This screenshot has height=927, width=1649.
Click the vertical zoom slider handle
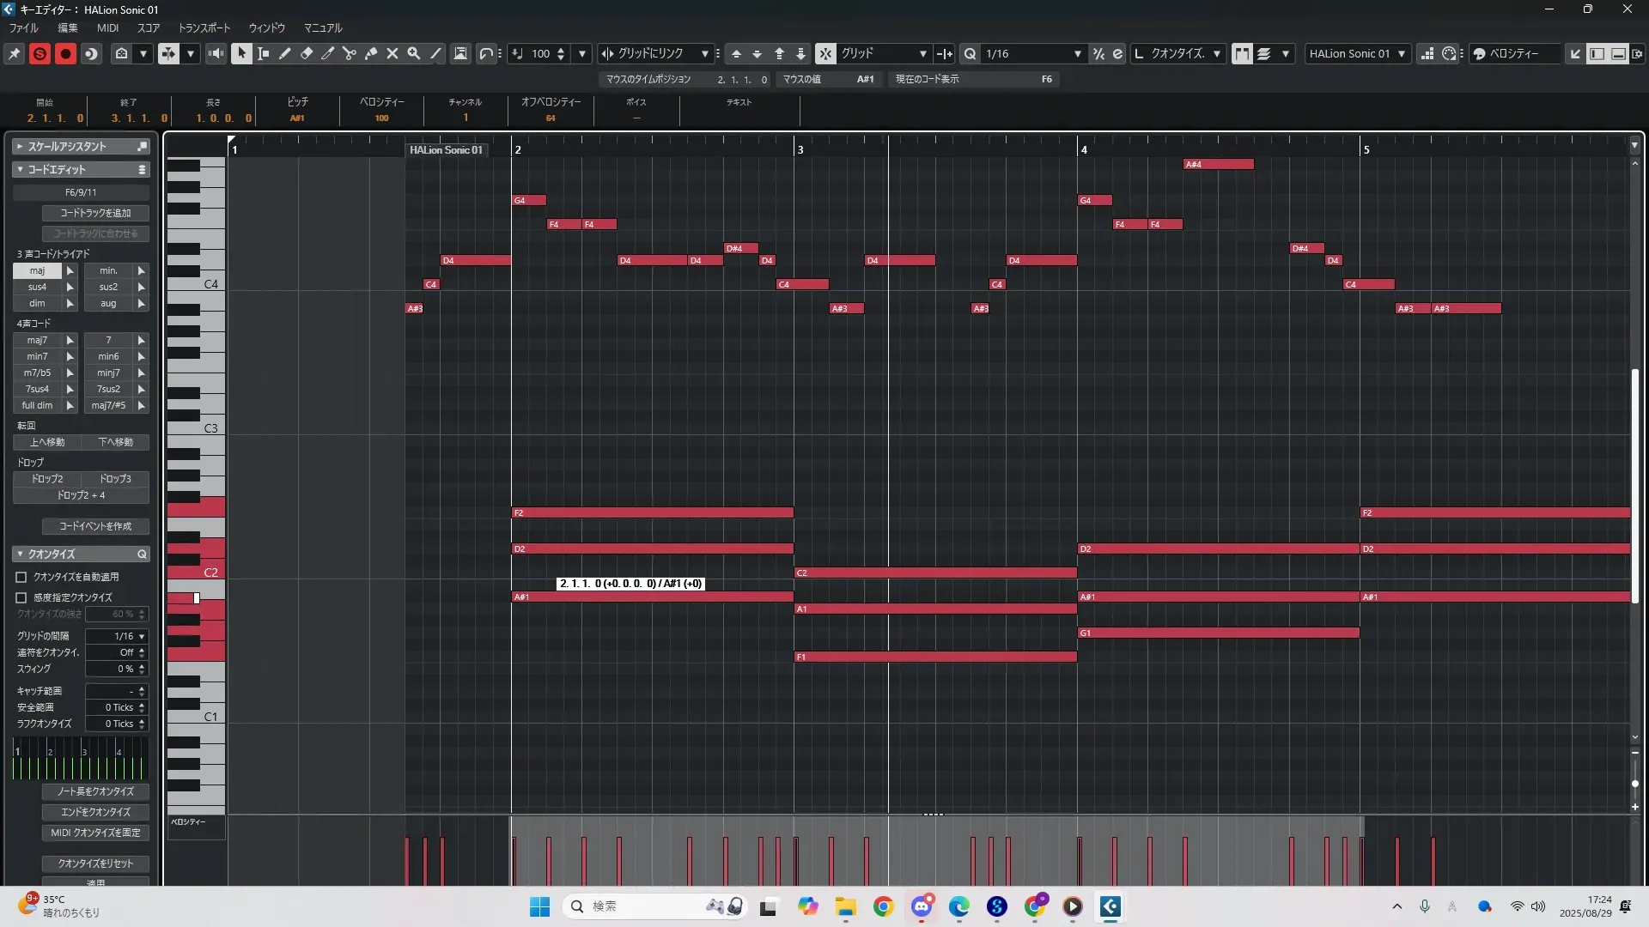pyautogui.click(x=1634, y=784)
